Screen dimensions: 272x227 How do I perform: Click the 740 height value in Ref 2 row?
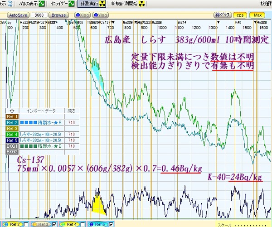72,122
